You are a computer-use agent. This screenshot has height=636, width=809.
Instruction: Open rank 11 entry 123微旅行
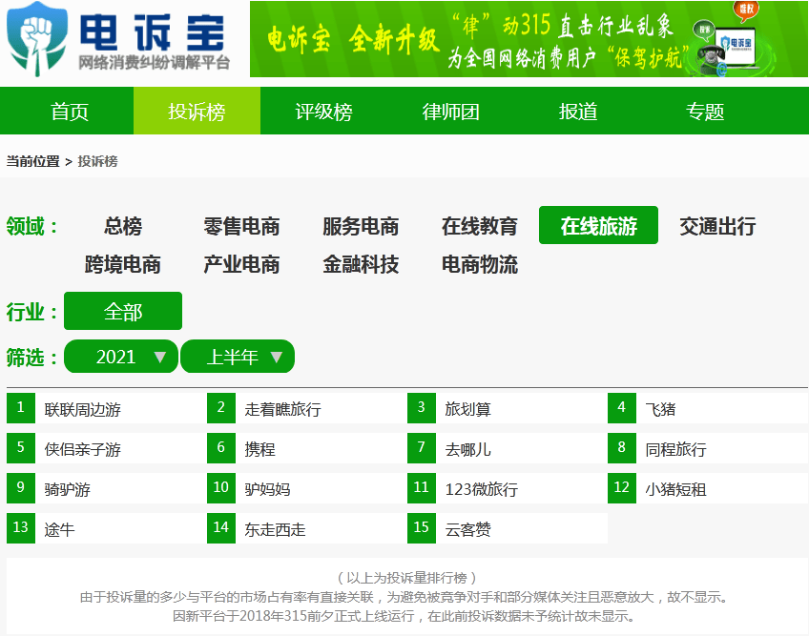pyautogui.click(x=508, y=488)
